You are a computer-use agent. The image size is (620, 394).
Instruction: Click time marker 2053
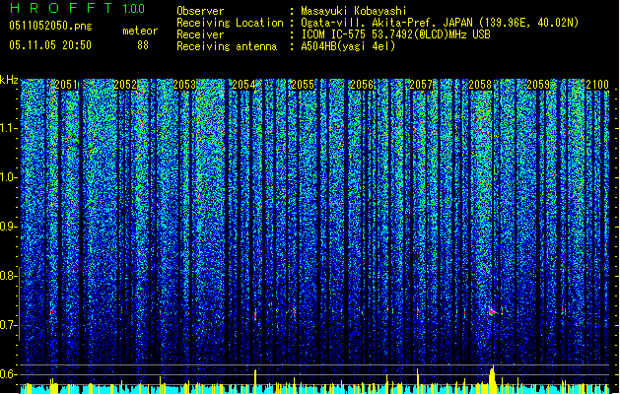point(184,85)
